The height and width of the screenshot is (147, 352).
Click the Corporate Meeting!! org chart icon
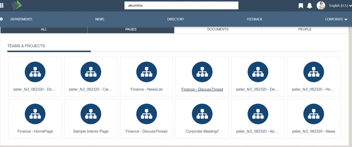coord(202,114)
